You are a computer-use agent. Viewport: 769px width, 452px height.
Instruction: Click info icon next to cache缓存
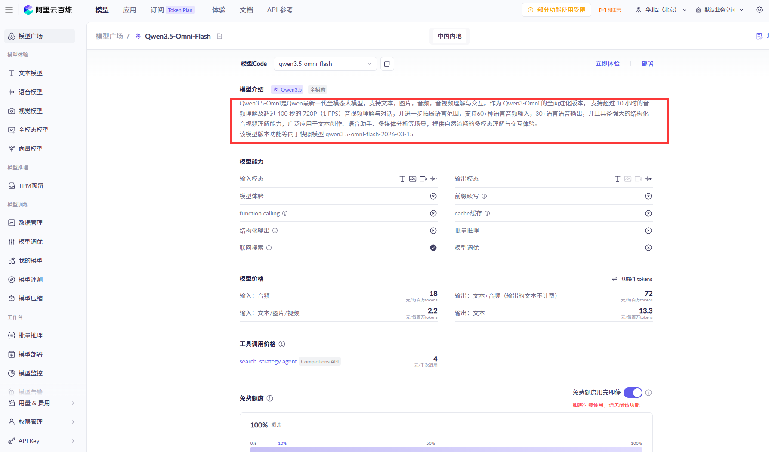point(487,213)
